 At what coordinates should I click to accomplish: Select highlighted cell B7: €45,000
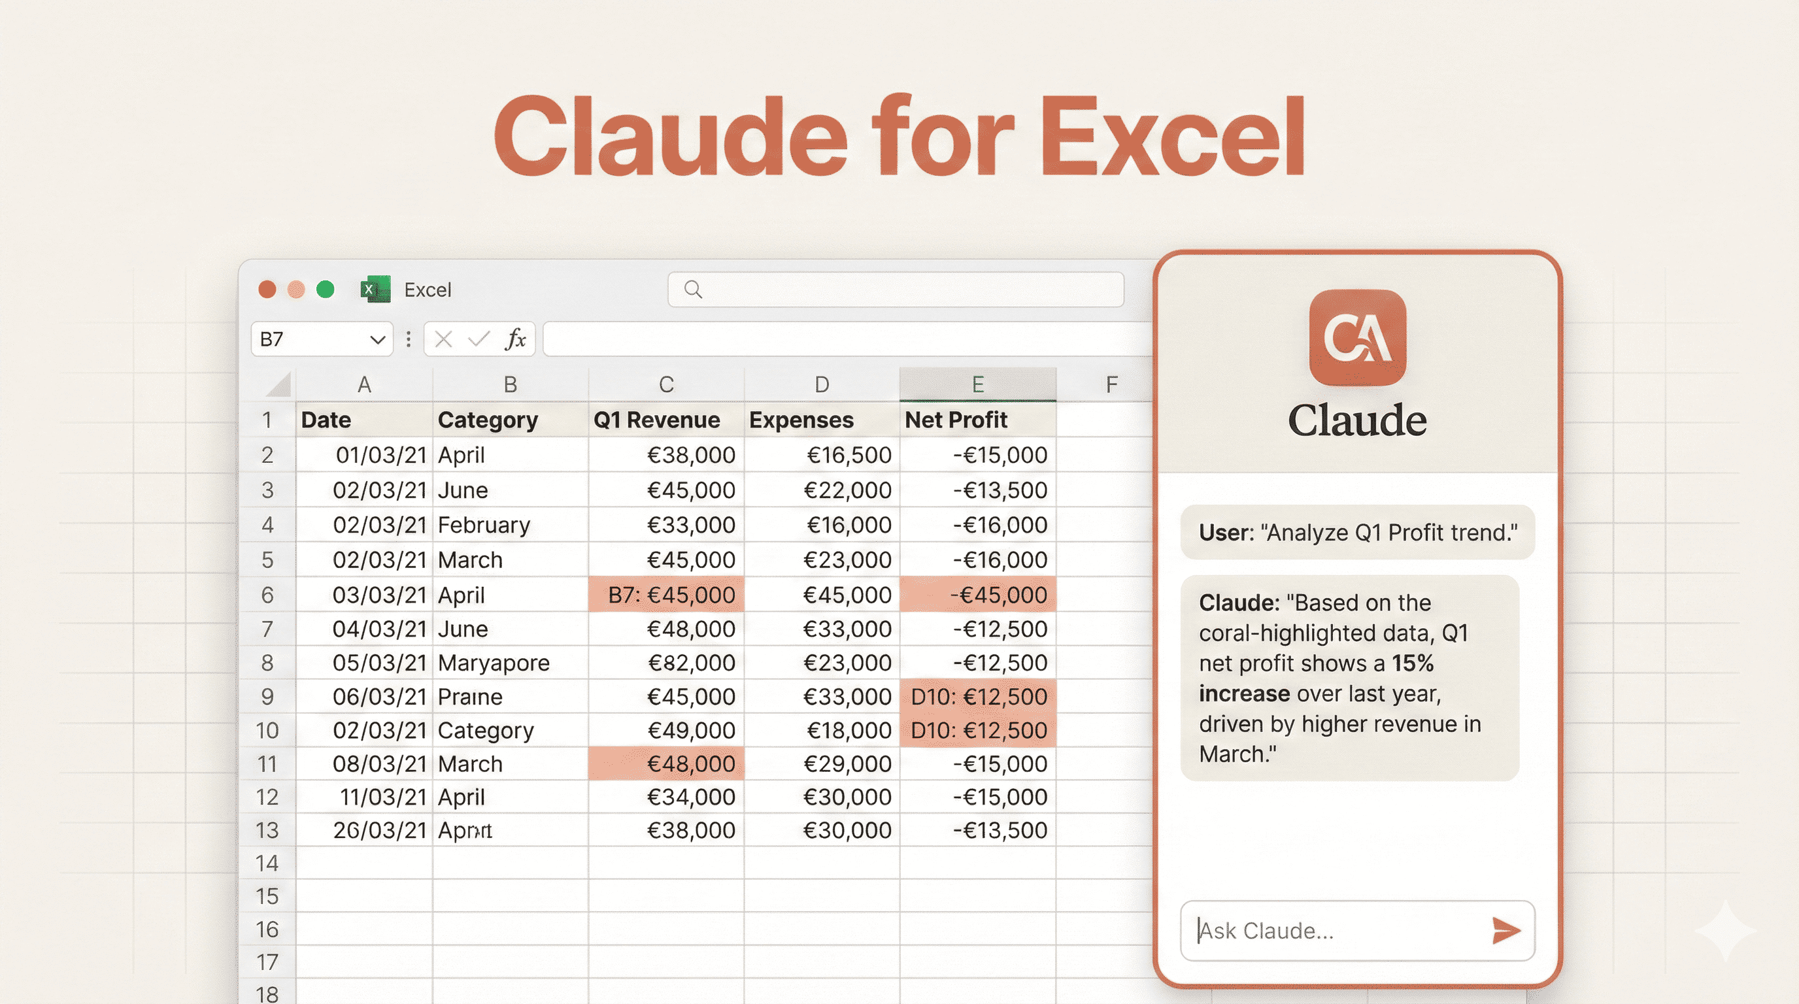click(x=665, y=595)
